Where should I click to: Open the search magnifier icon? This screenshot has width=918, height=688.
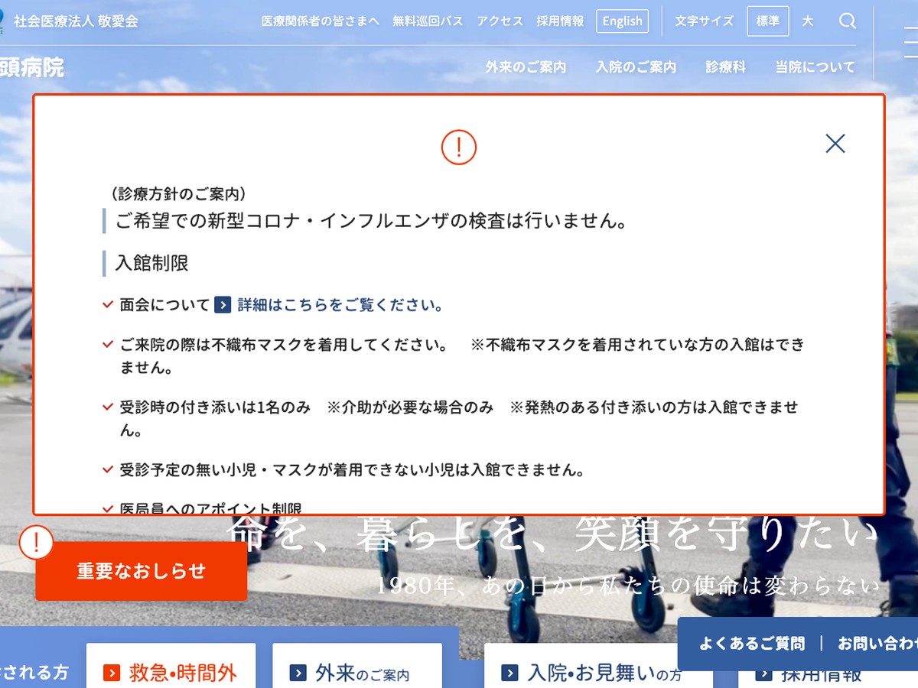847,21
